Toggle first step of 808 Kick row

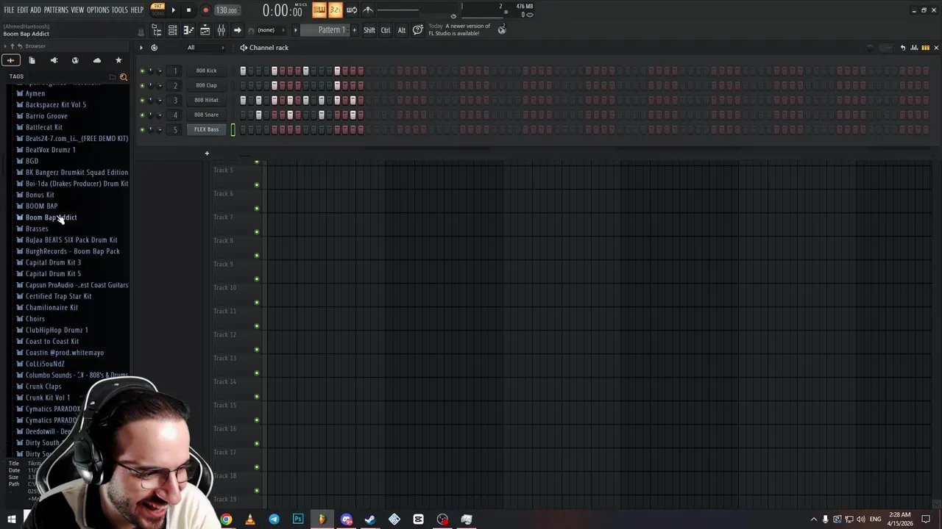243,71
